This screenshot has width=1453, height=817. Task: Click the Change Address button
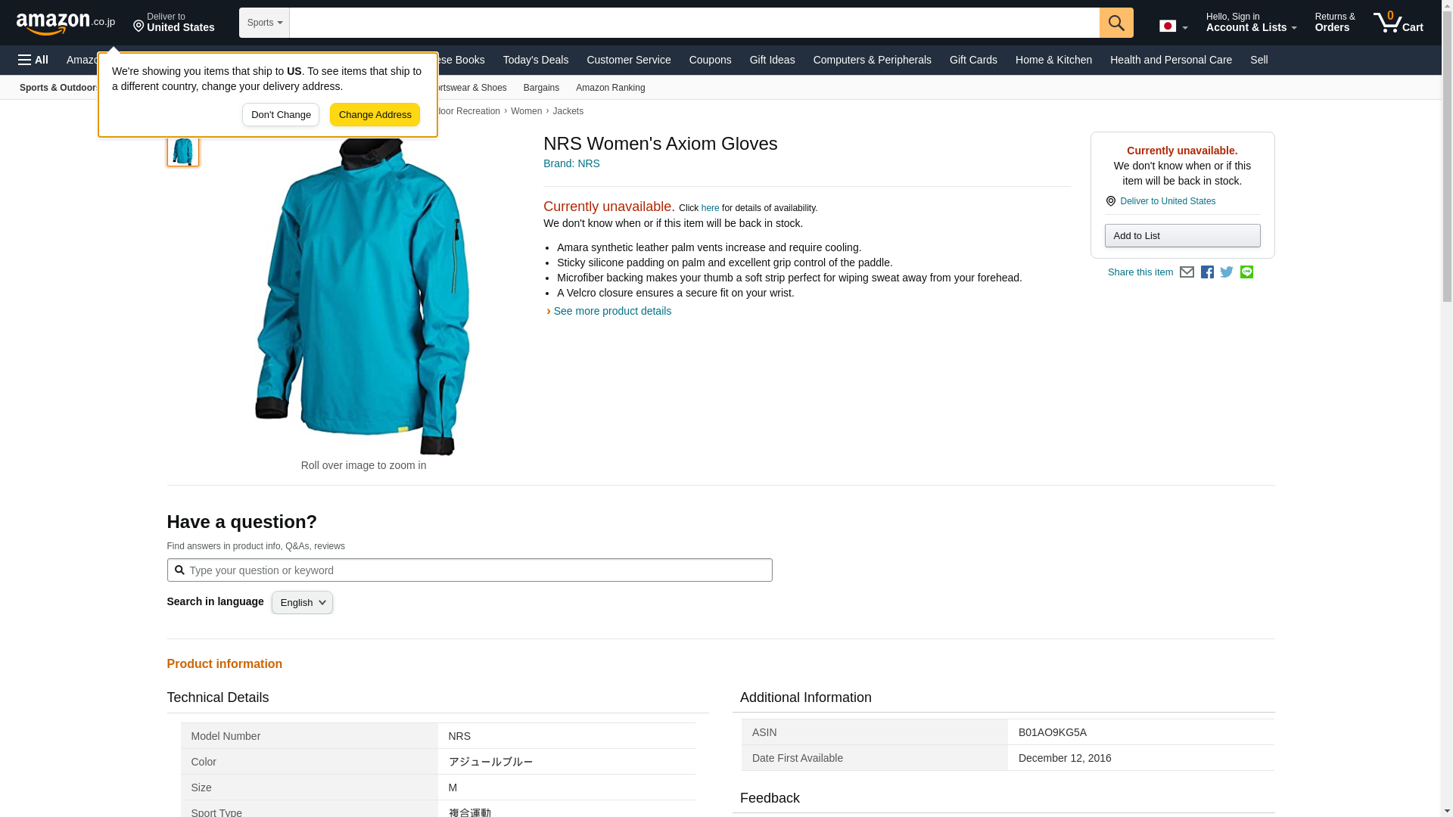click(375, 115)
